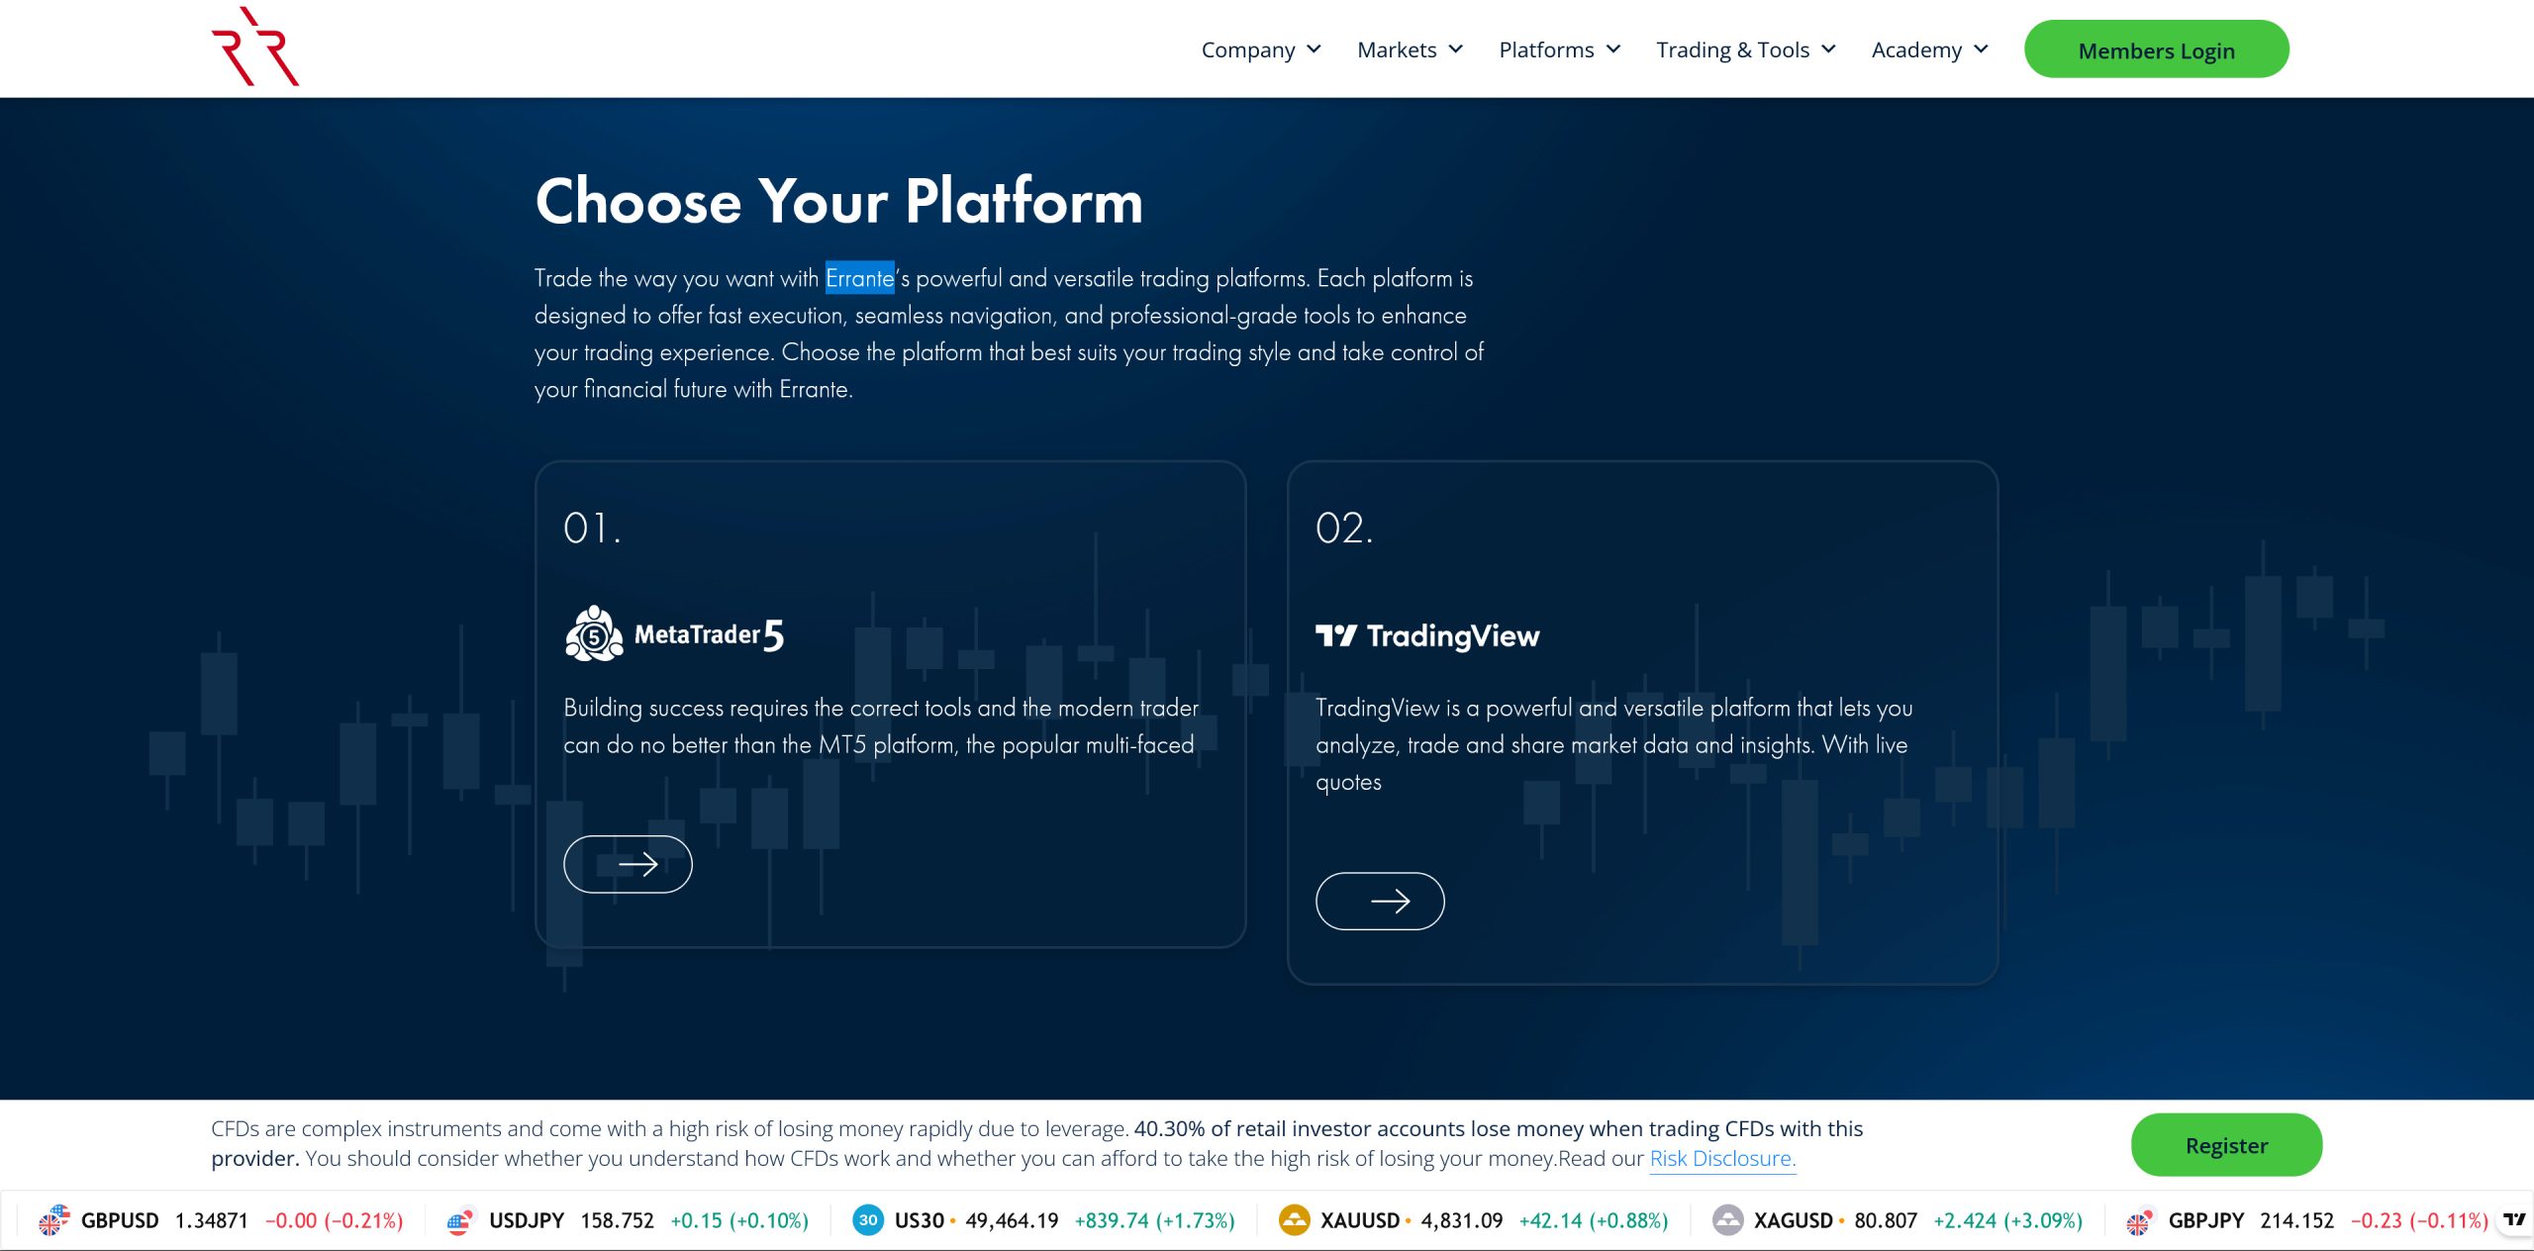Expand the Markets dropdown menu

click(x=1409, y=49)
